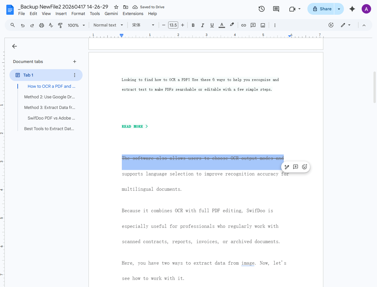The image size is (377, 287).
Task: Open the Gemini menu
Action: (111, 14)
